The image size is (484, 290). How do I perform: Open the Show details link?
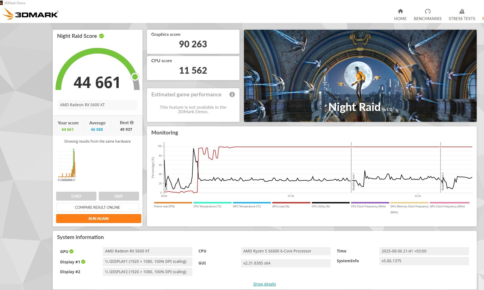click(264, 284)
